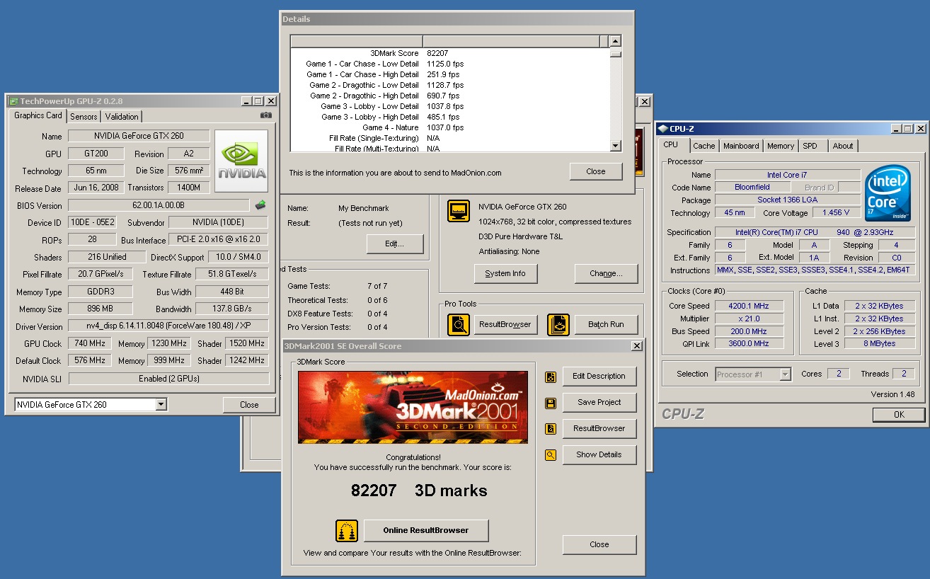Viewport: 930px width, 579px height.
Task: Select Game 1 - Car Chase - Low Detail row
Action: coord(449,64)
